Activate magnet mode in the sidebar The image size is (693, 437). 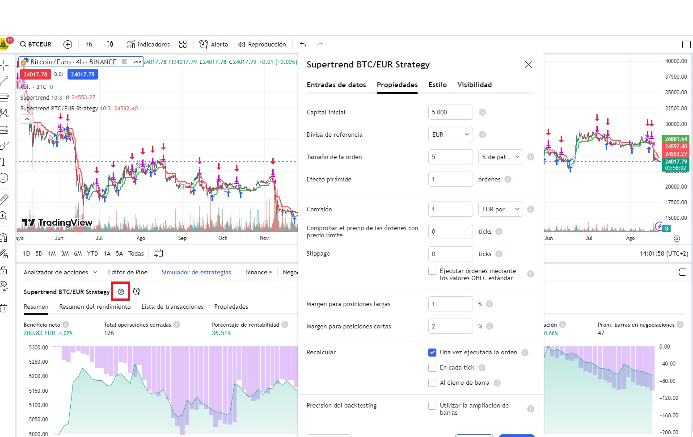pos(4,237)
